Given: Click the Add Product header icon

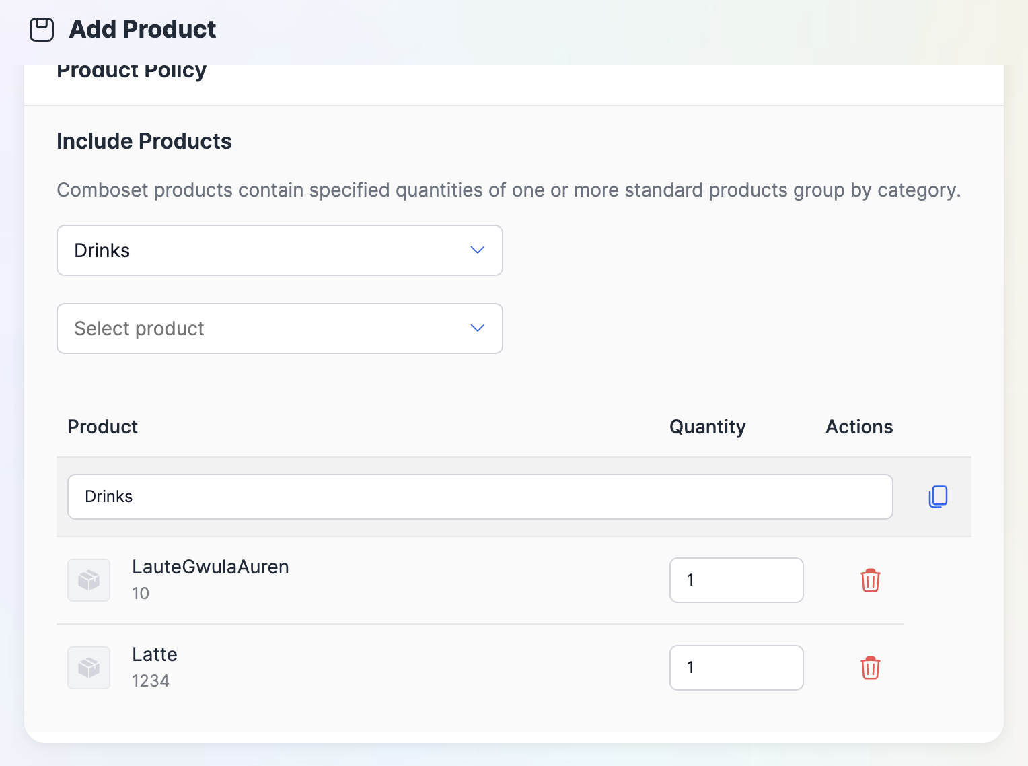Looking at the screenshot, I should 42,30.
